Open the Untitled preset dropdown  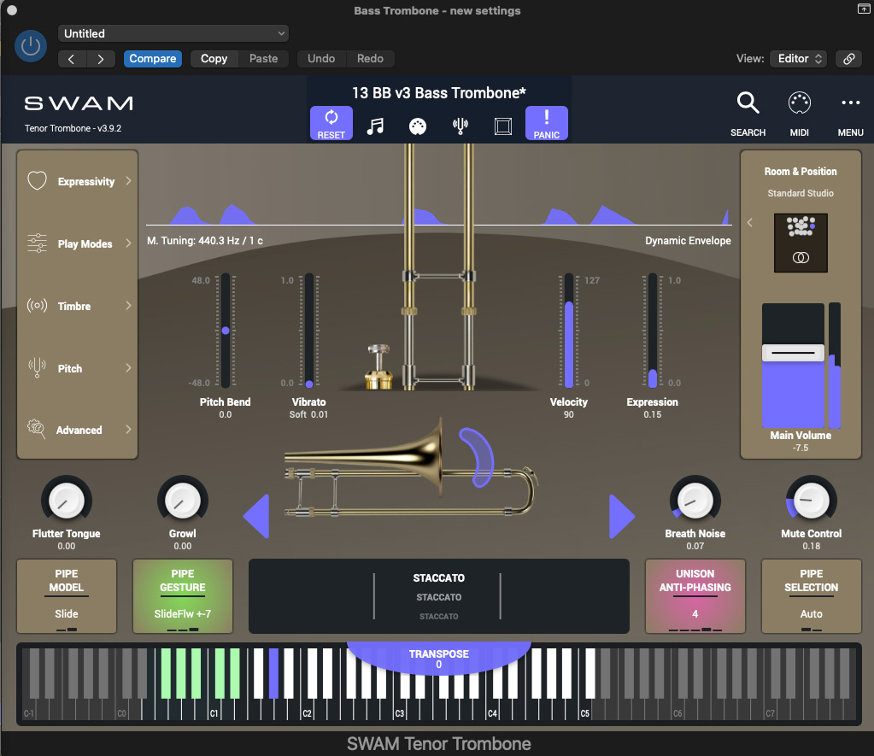pyautogui.click(x=173, y=33)
